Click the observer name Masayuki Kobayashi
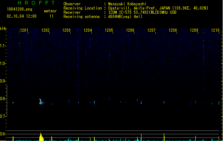223x141 pixels. coord(127,4)
